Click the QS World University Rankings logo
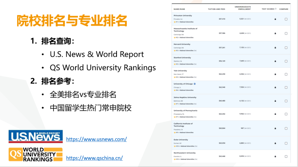 [36, 155]
